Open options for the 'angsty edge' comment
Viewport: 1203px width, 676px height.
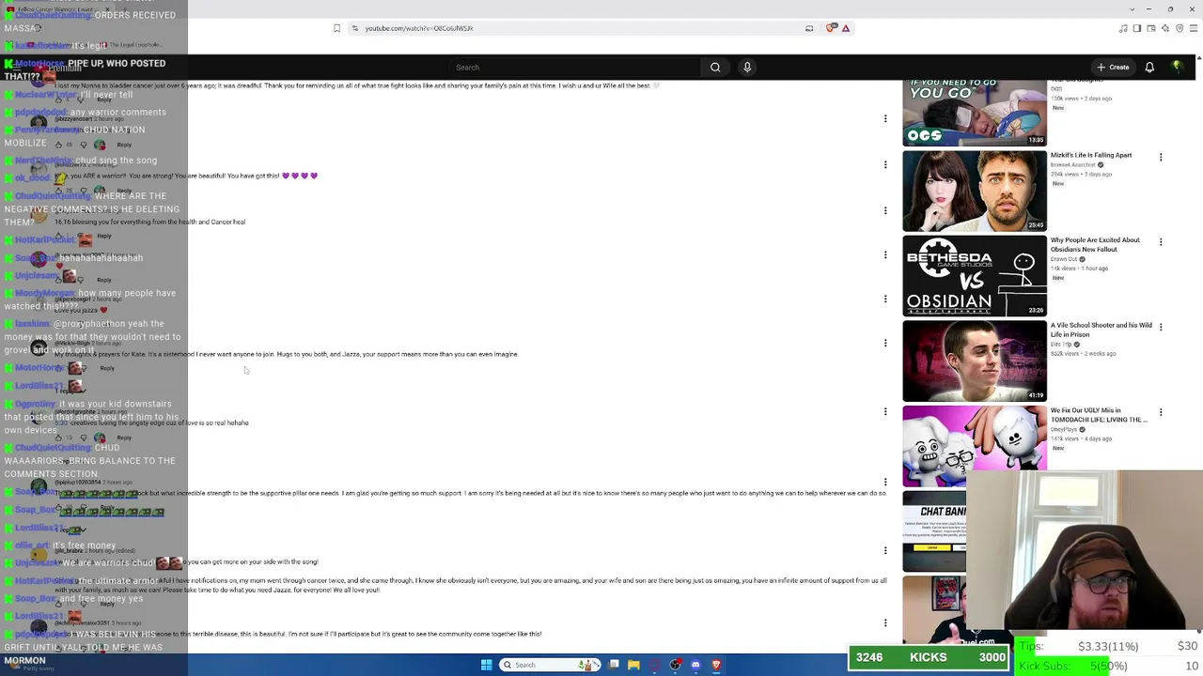pos(885,411)
